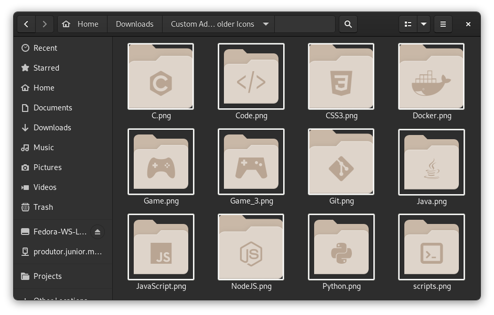Open the hamburger menu

443,24
